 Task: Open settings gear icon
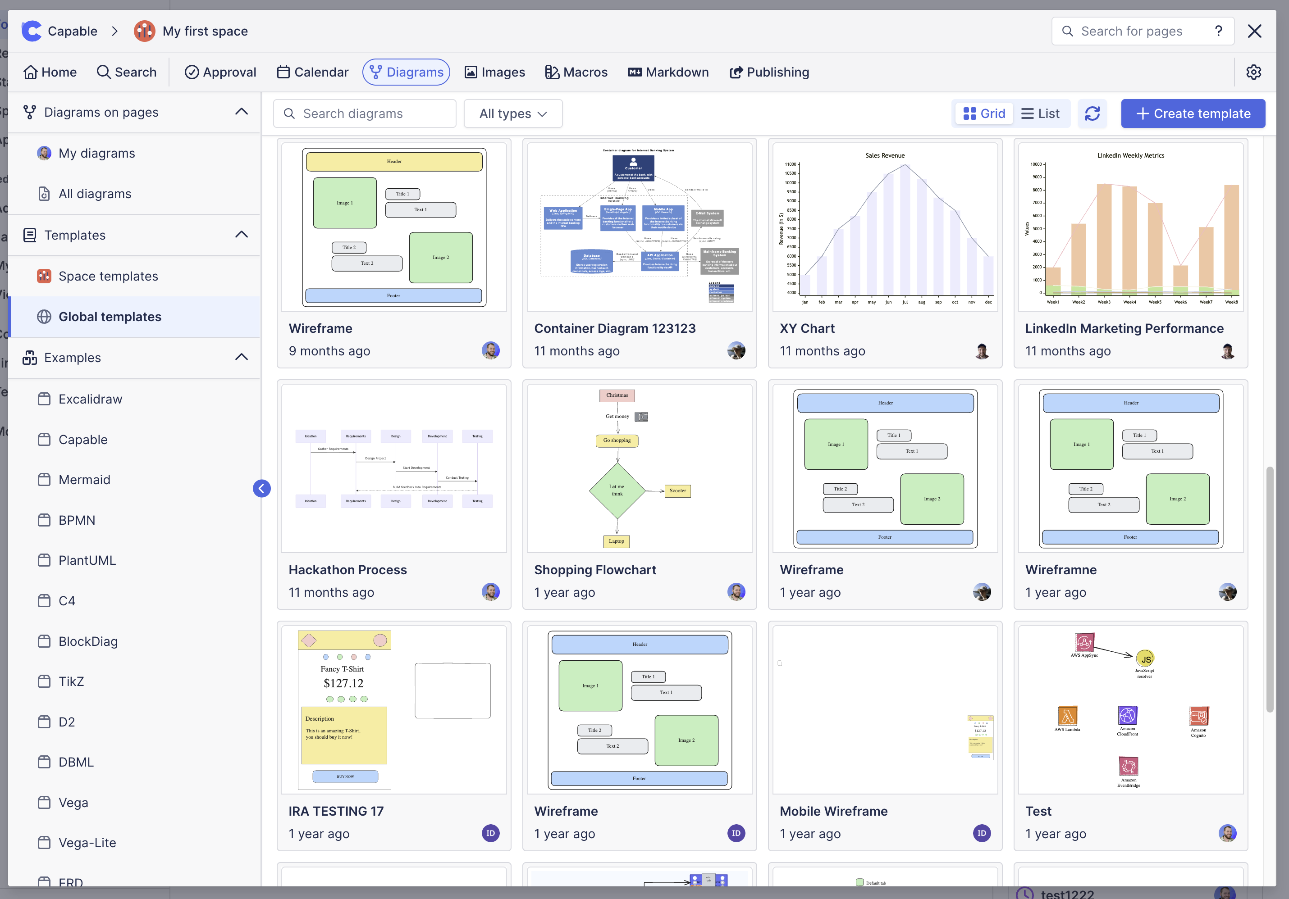(x=1253, y=73)
